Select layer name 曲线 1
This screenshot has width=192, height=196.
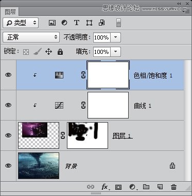coord(143,106)
